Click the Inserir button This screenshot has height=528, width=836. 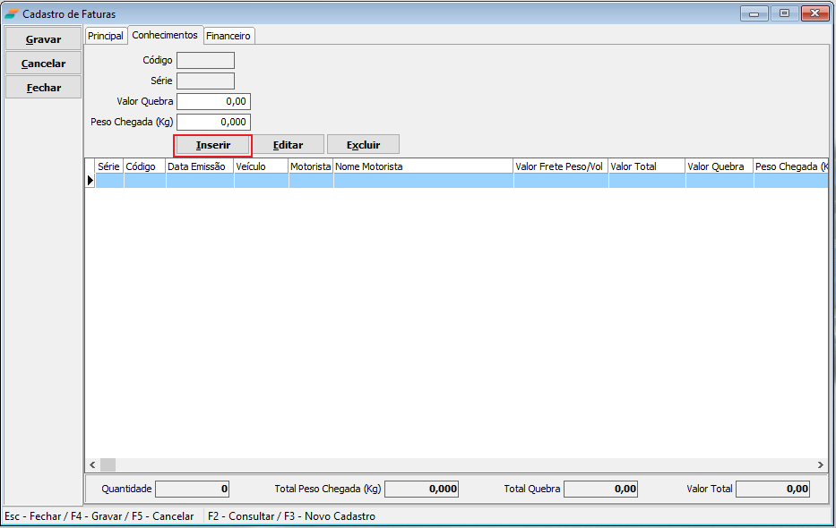pos(213,145)
